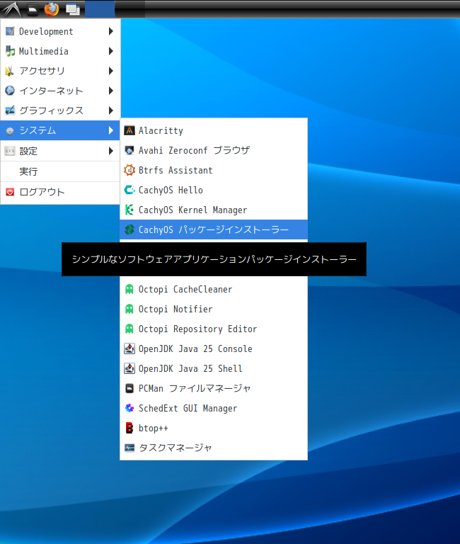Click the CachyOS Kernel Manager icon
This screenshot has width=460, height=544.
(x=130, y=210)
